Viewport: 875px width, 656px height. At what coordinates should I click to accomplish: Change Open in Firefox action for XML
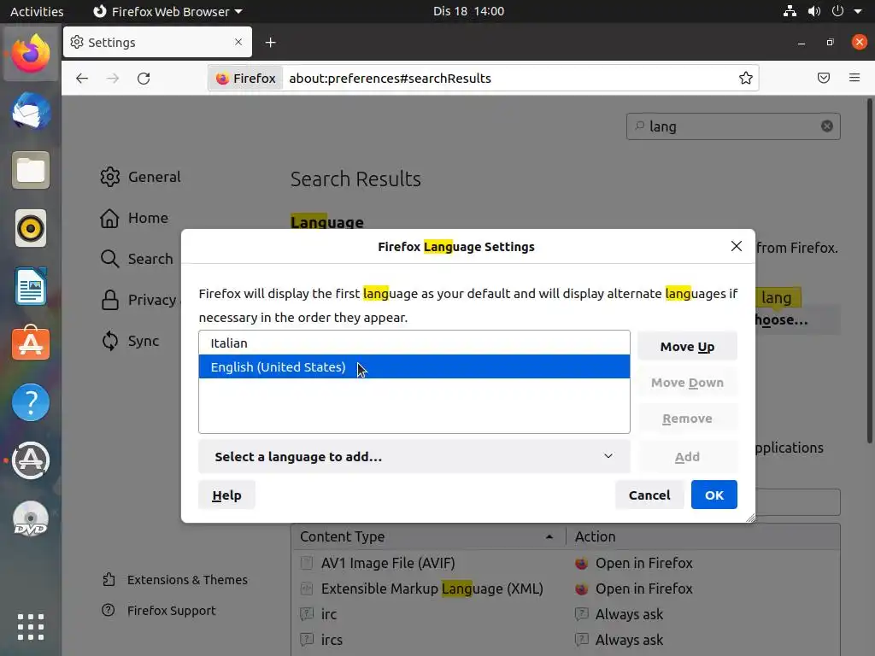point(634,589)
